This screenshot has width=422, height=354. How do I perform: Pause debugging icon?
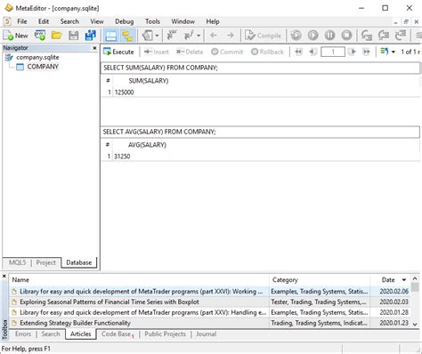tap(329, 36)
